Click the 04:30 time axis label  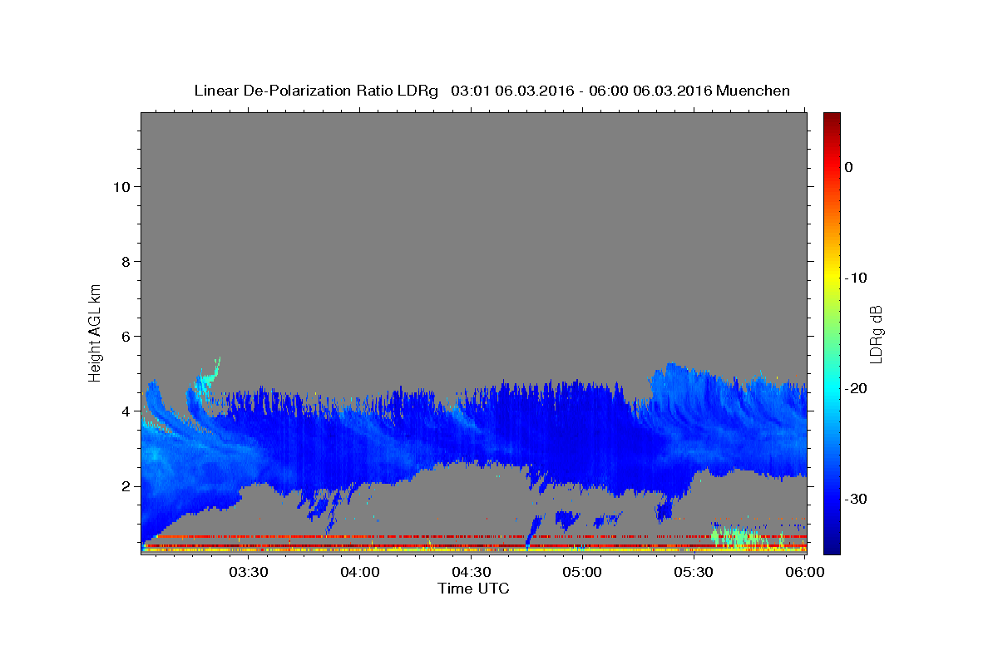(x=472, y=574)
